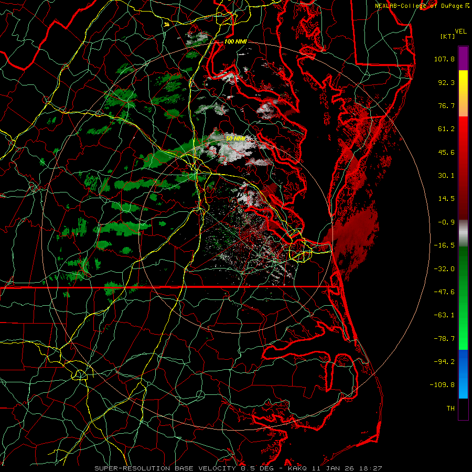
Task: Select the -47.6 scale value
Action: coord(444,292)
